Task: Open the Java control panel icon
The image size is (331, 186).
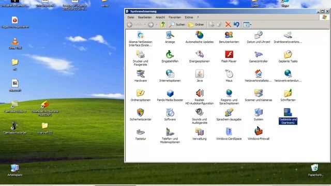Action: (199, 76)
